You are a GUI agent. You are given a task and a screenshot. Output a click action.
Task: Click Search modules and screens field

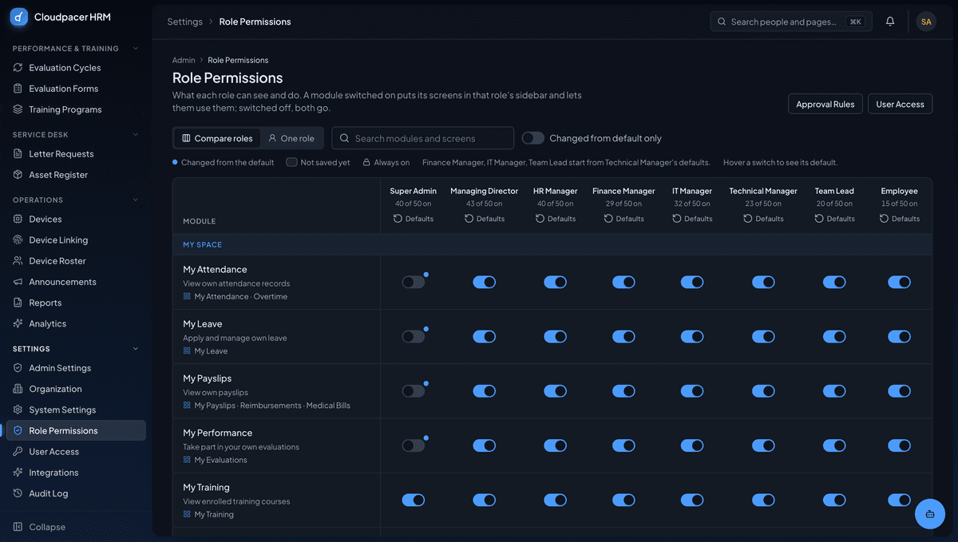coord(423,138)
